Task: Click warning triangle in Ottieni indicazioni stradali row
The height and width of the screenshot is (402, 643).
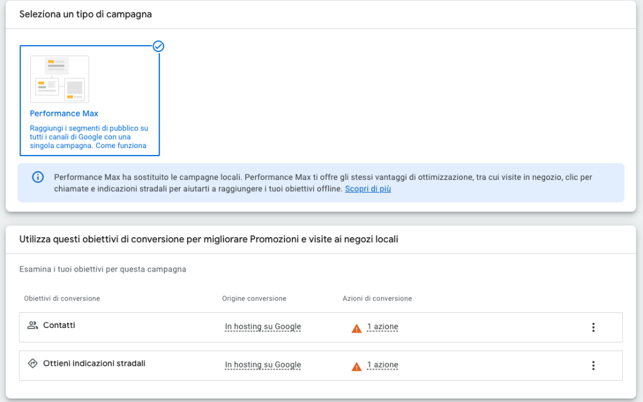Action: (x=357, y=366)
